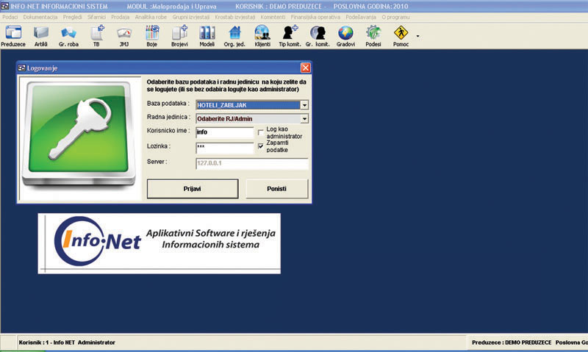Click the TB toolbar icon
Viewport: 588px width, 352px height.
[x=97, y=36]
